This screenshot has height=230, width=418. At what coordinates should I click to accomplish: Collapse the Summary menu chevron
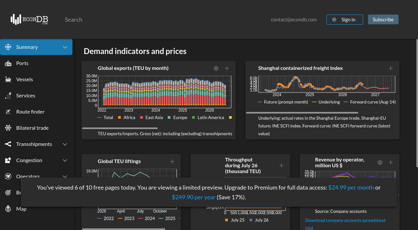65,47
